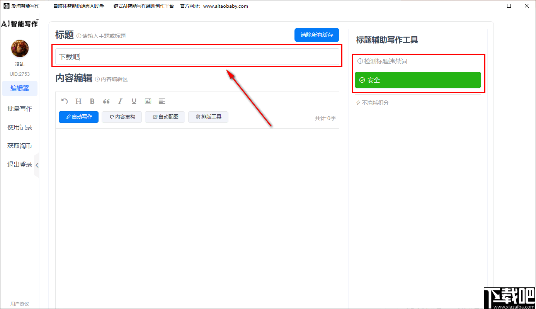This screenshot has width=536, height=309.
Task: Close the 爱淘智能写作 window
Action: click(x=527, y=6)
